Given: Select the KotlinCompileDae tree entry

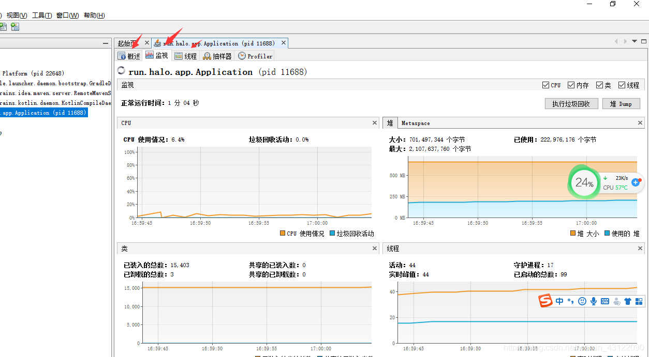Looking at the screenshot, I should [x=55, y=103].
